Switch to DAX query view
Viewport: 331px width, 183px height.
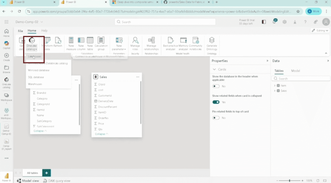pos(57,181)
